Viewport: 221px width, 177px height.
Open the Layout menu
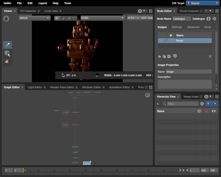[42, 3]
